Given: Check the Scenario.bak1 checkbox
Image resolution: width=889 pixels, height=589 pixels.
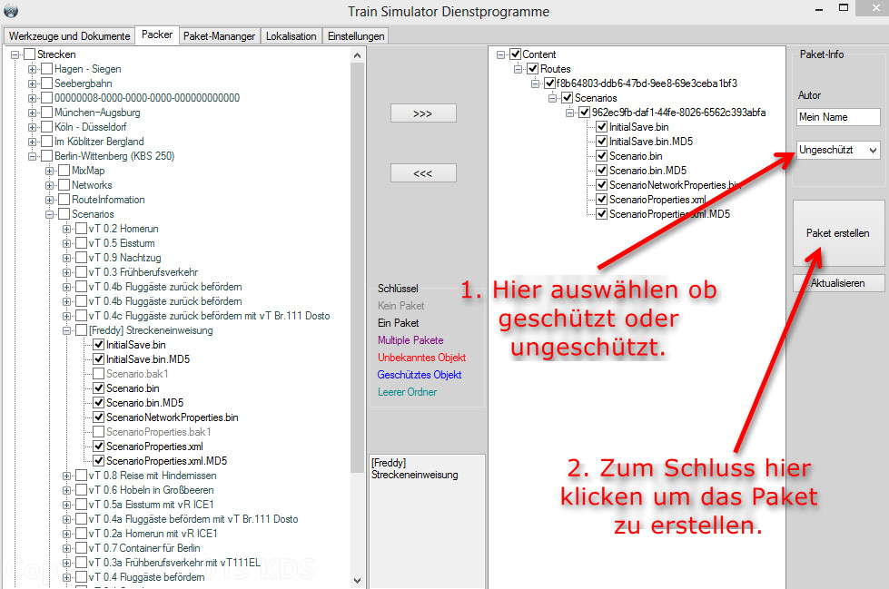Looking at the screenshot, I should [x=99, y=374].
